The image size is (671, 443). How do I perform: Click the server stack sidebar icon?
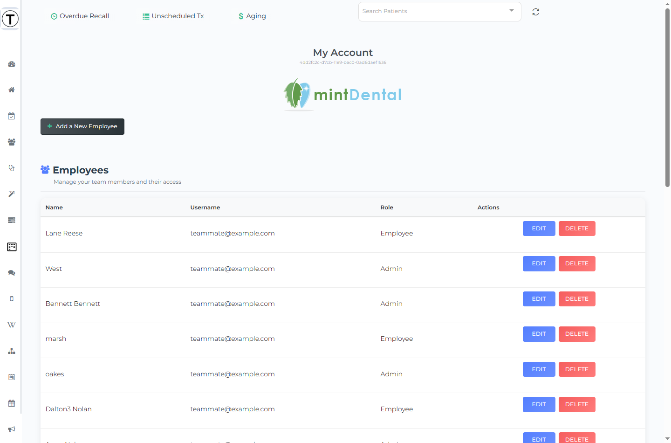[x=12, y=220]
